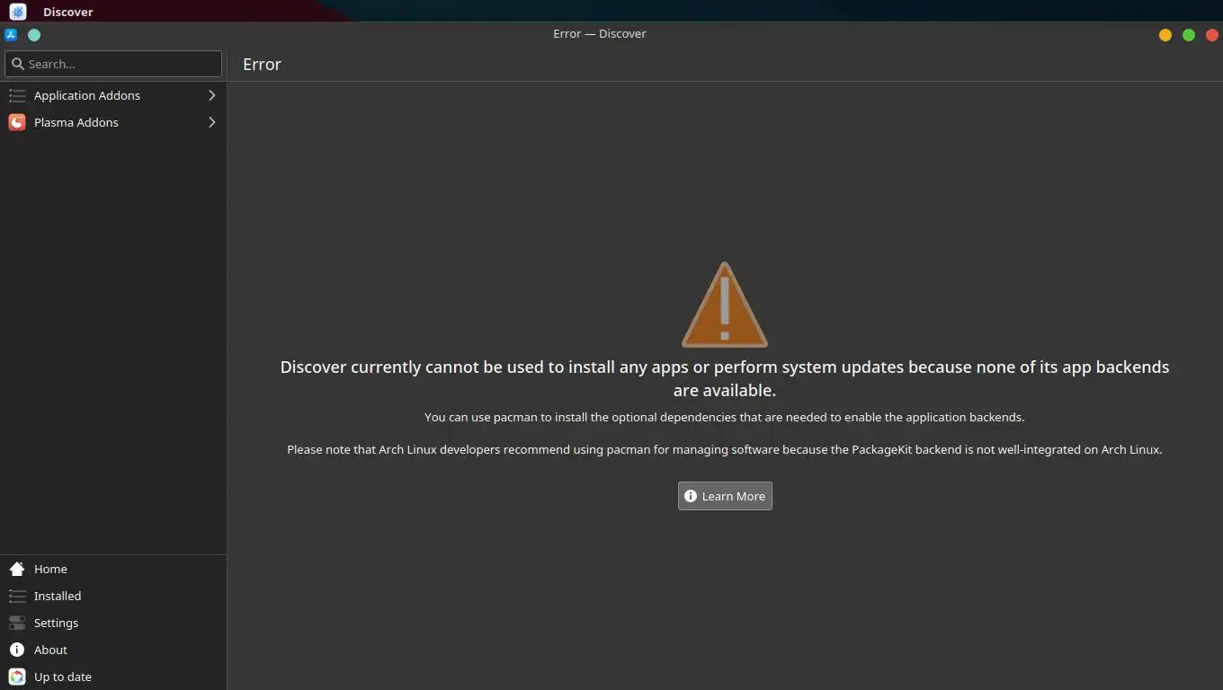Click the Application Addons list icon

[x=17, y=95]
